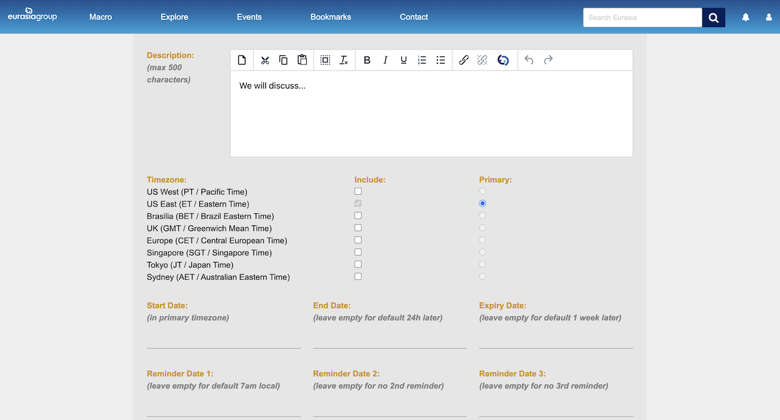Enable the US West timezone checkbox
The width and height of the screenshot is (780, 420).
tap(358, 192)
